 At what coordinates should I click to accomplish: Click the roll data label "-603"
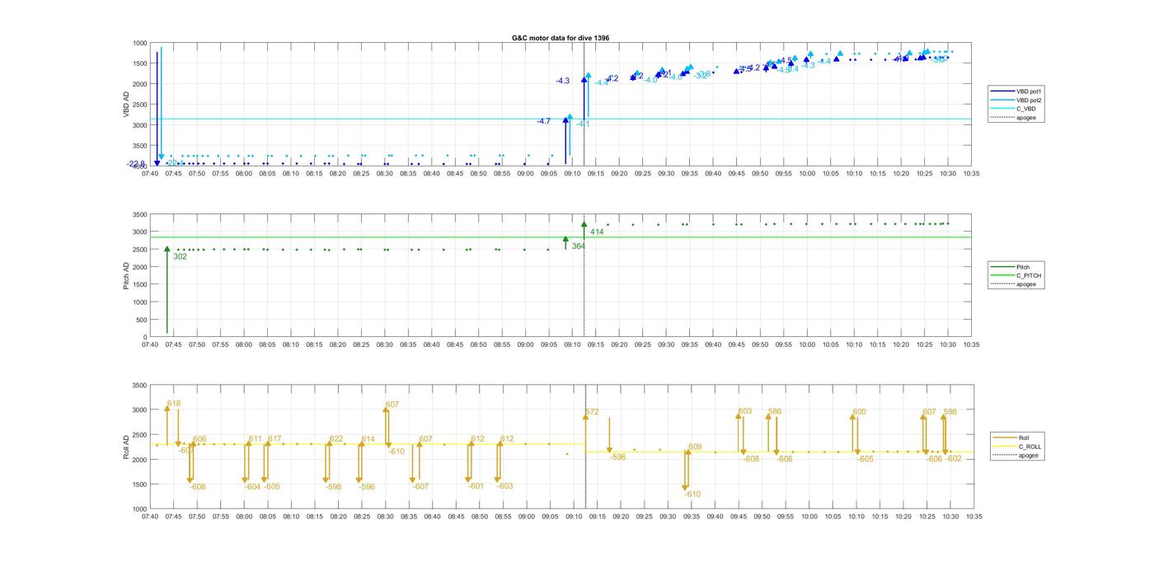504,486
